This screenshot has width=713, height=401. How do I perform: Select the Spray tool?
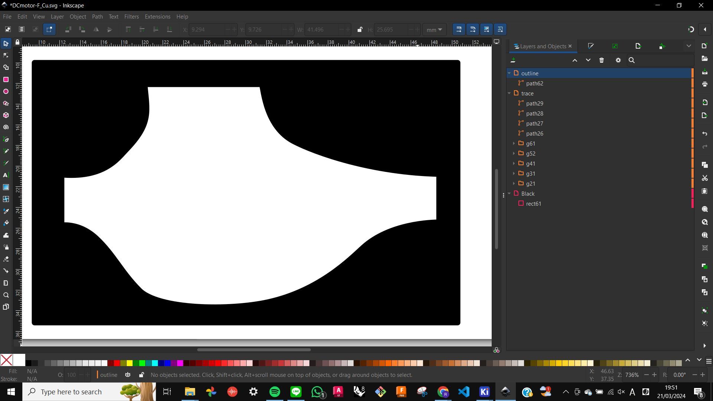[6, 247]
